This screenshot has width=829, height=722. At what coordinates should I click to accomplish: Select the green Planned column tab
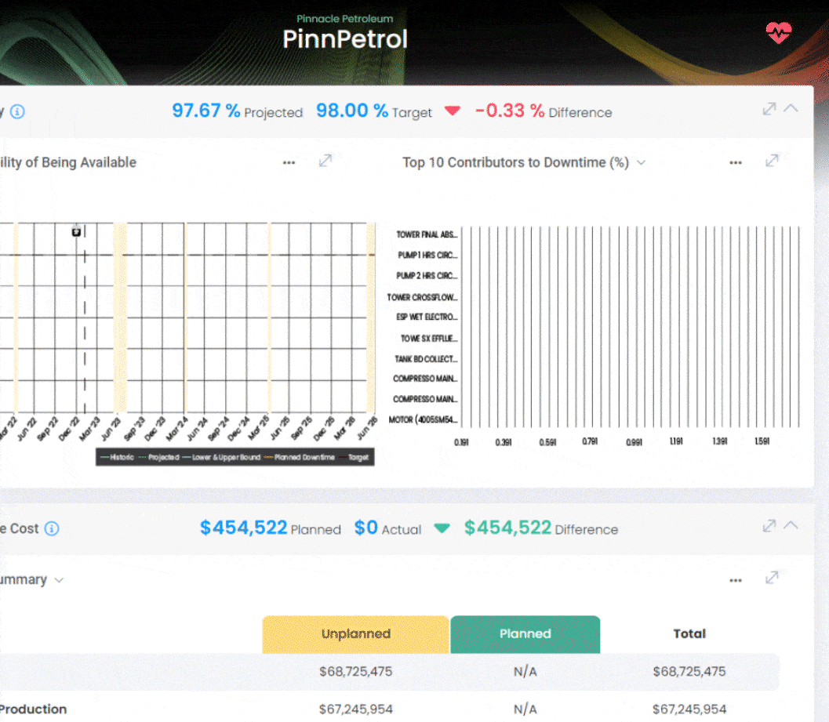525,634
